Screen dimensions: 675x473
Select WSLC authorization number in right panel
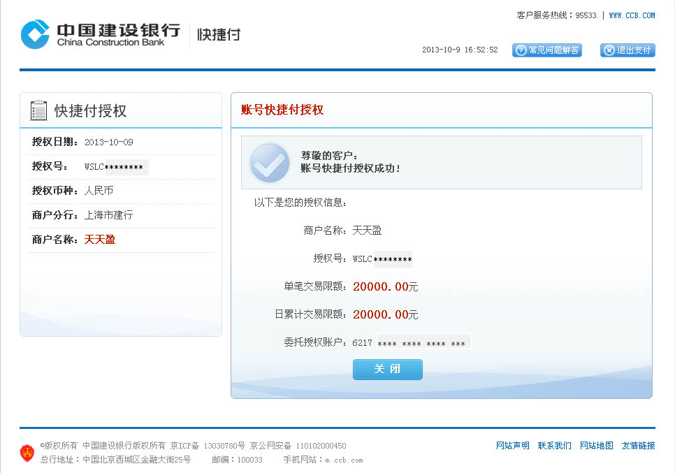pyautogui.click(x=382, y=259)
